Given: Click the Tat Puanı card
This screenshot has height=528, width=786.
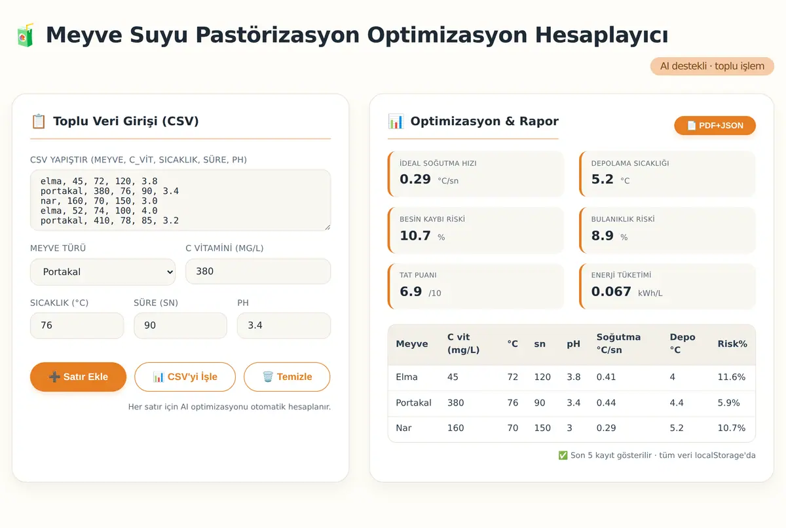Looking at the screenshot, I should [x=476, y=287].
